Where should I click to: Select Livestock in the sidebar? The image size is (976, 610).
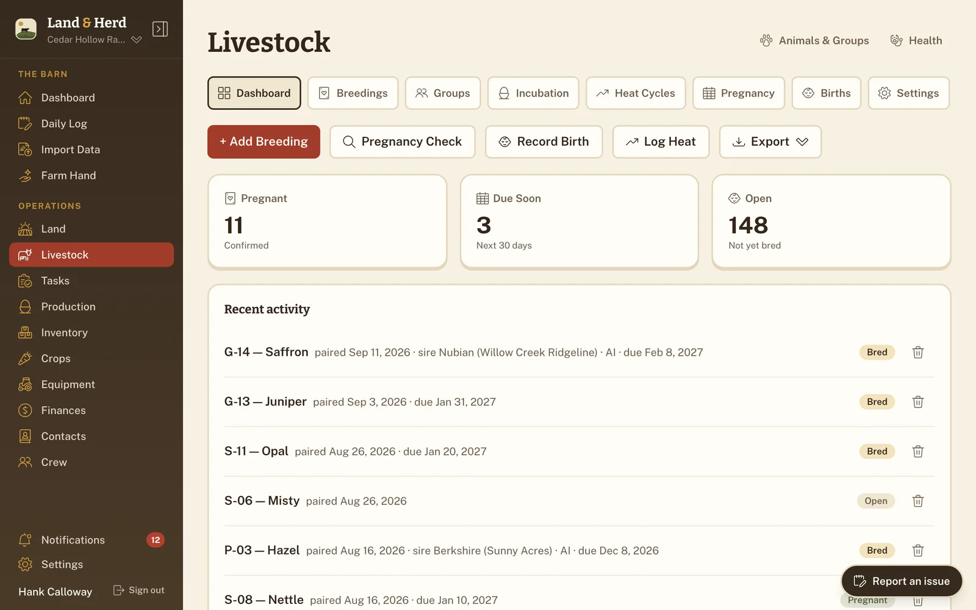[91, 255]
